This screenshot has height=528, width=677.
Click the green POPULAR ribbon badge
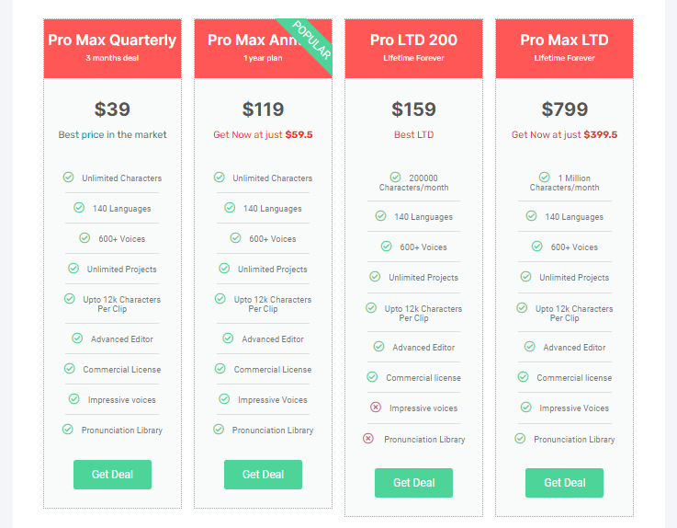(x=310, y=40)
